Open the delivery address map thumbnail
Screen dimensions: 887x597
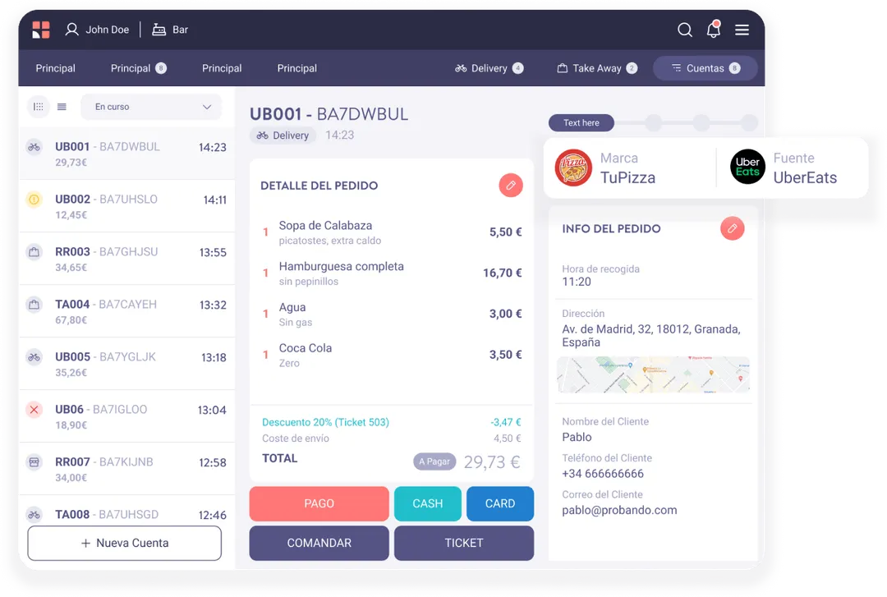coord(653,374)
